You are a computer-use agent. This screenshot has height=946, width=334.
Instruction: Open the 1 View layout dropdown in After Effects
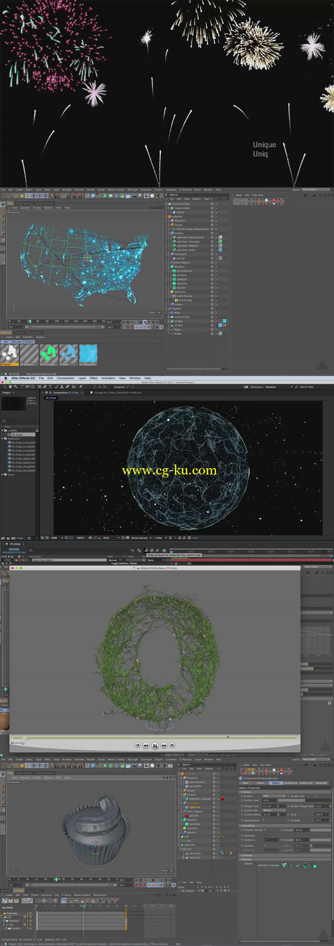[x=160, y=538]
